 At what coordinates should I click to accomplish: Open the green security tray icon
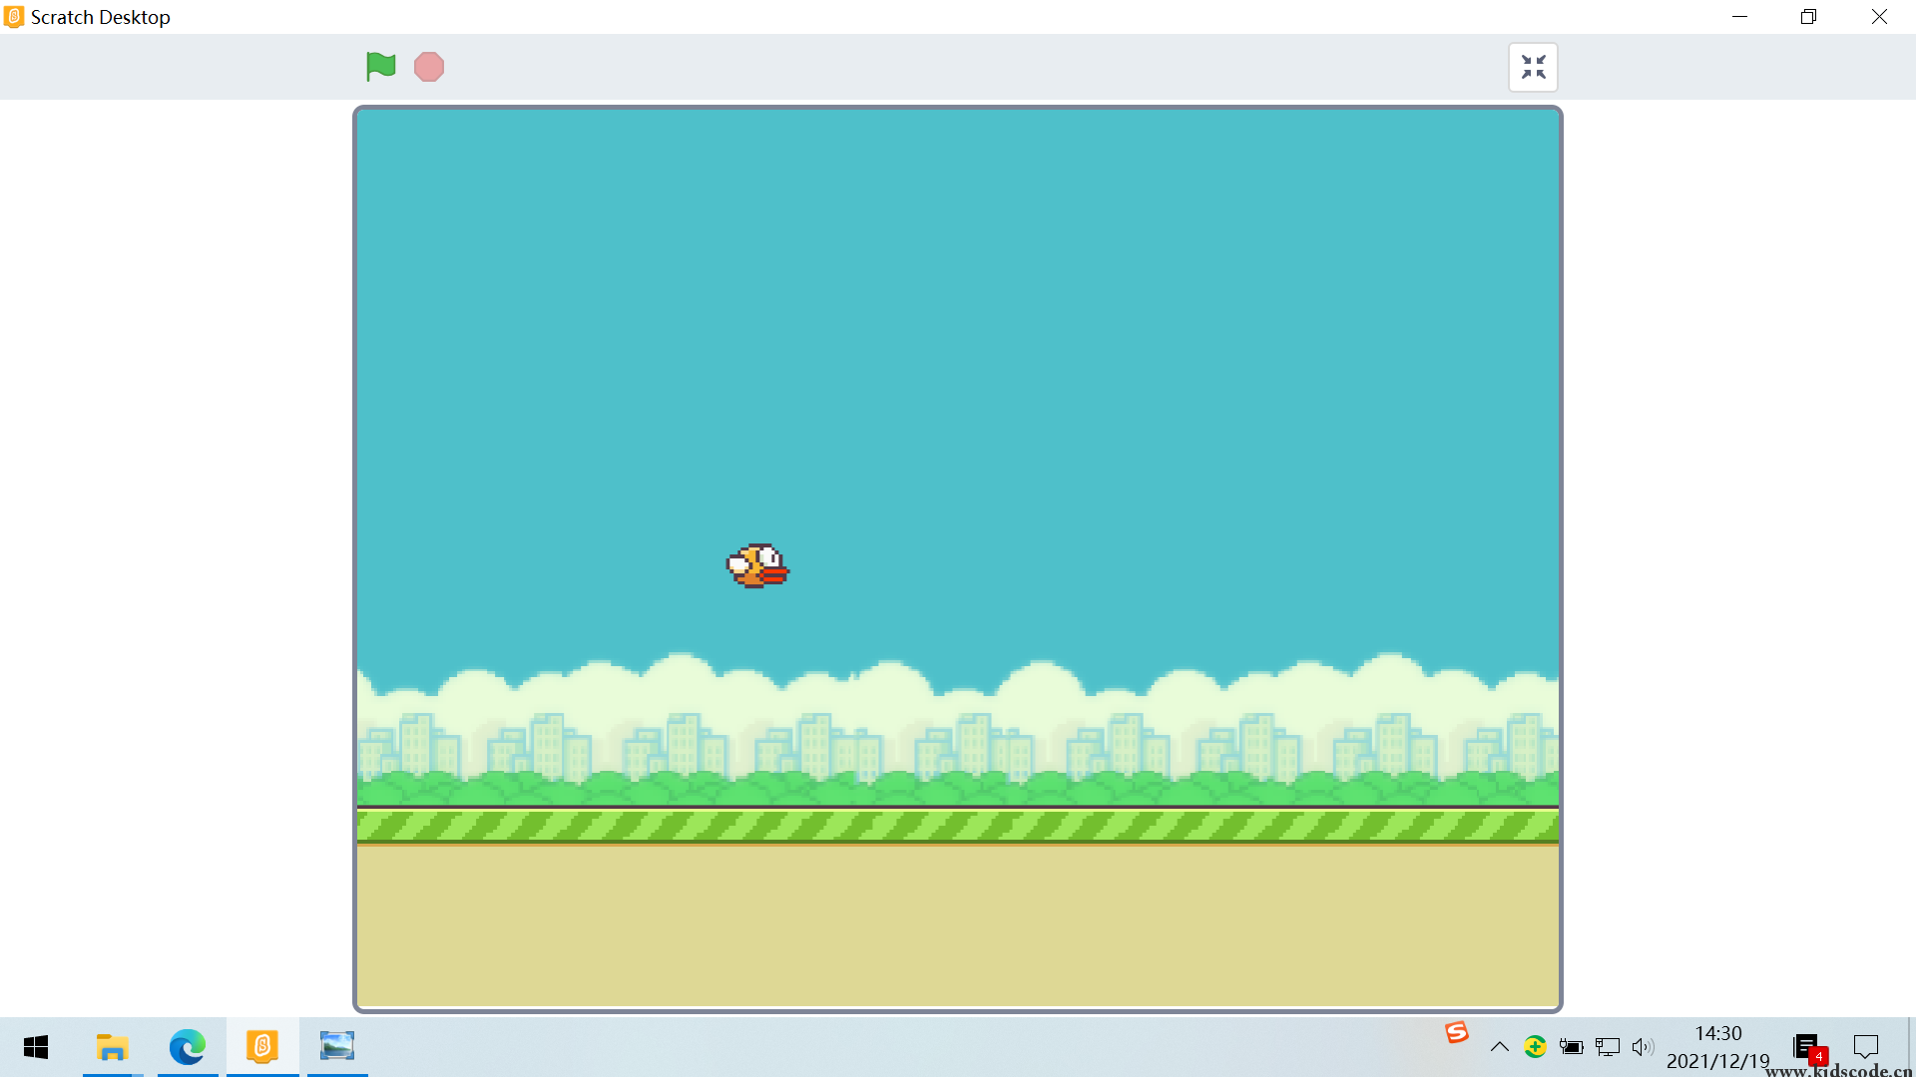tap(1535, 1047)
